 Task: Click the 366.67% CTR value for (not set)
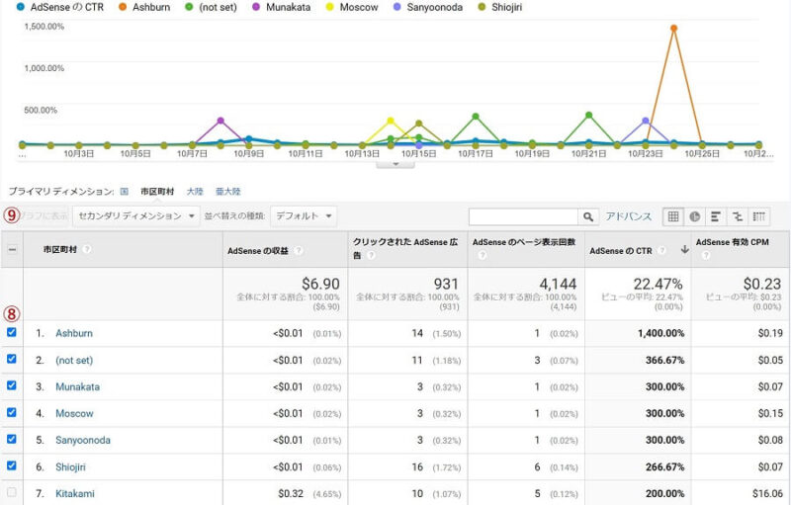click(664, 361)
